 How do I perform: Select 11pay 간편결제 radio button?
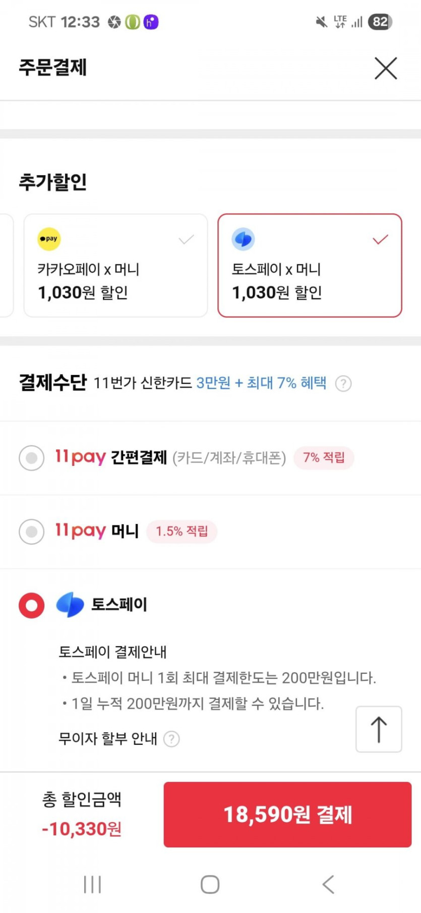(x=32, y=458)
